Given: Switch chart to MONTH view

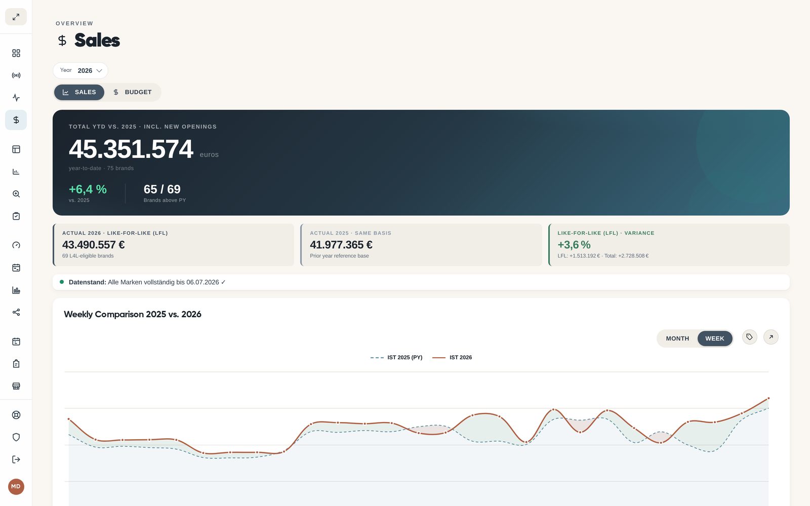Looking at the screenshot, I should [677, 339].
